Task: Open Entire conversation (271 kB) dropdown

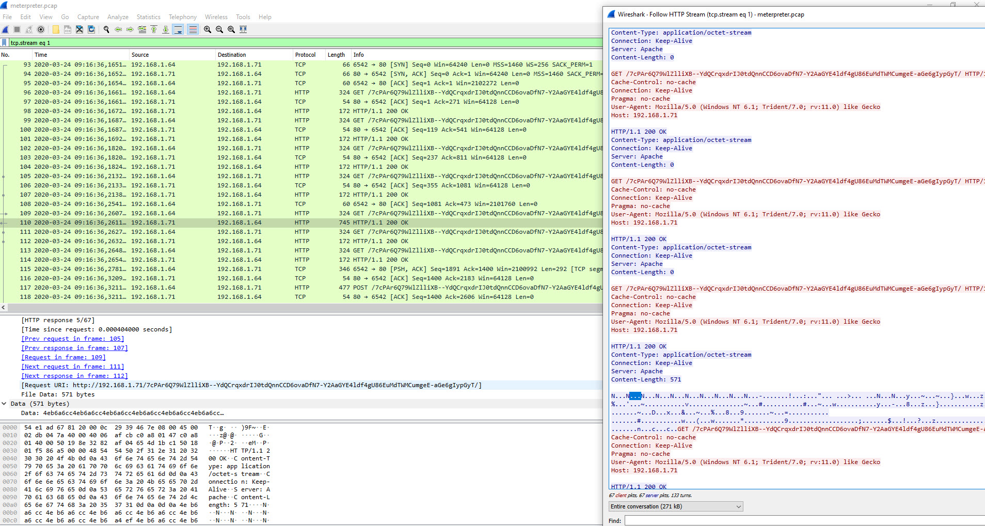Action: click(676, 506)
